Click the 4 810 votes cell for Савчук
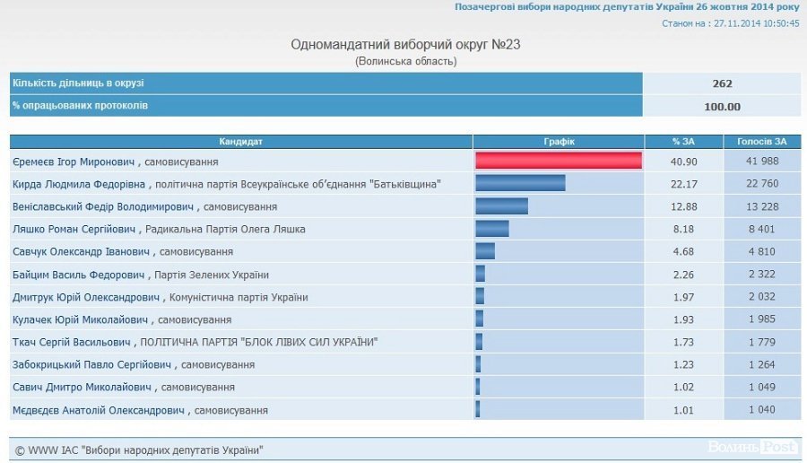The height and width of the screenshot is (463, 807). [x=761, y=252]
